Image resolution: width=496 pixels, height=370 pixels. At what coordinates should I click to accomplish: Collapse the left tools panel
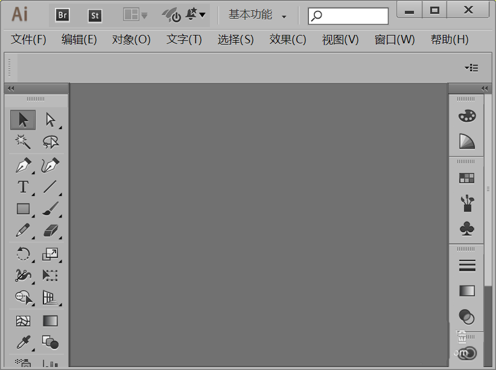coord(10,88)
